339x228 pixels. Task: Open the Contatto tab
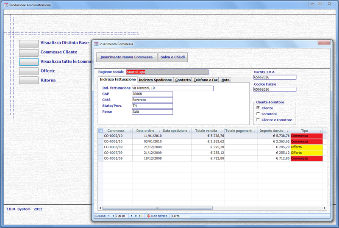coord(183,80)
